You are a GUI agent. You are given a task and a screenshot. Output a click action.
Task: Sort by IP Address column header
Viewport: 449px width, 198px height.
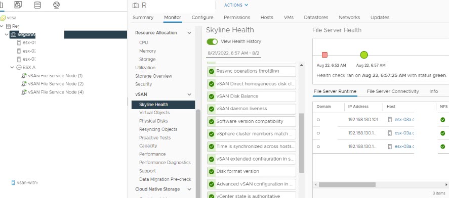[358, 107]
